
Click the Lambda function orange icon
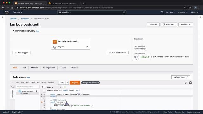(55, 42)
